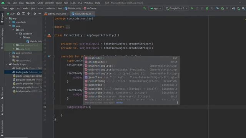Screen dimensions: 246x138
Task: Expand the folded import block
Action: 68,27
